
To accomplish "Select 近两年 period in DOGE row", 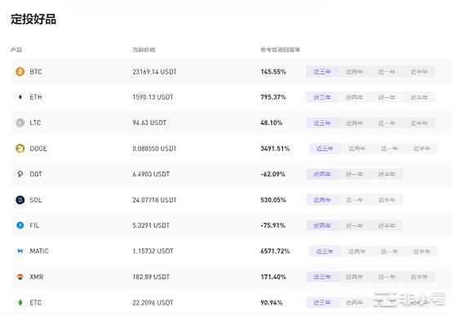I will [357, 148].
